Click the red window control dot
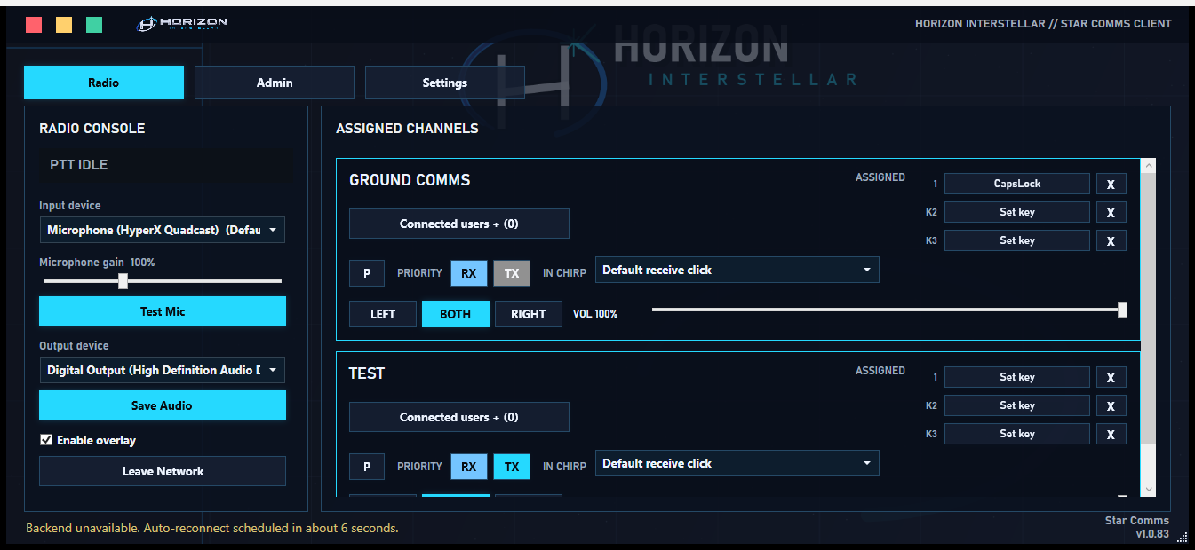The width and height of the screenshot is (1195, 550). 34,25
